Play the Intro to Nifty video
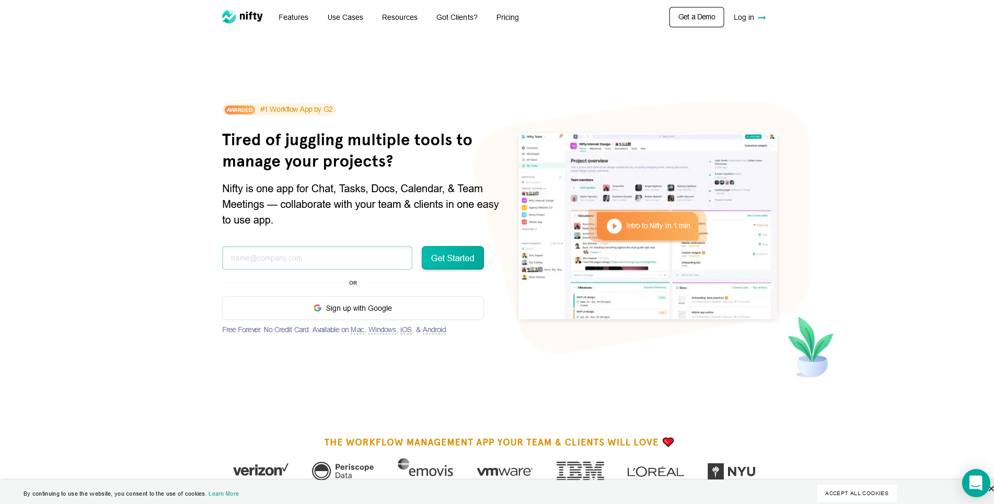The width and height of the screenshot is (994, 504). (614, 226)
